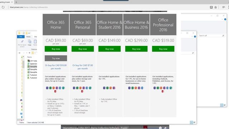
Task: Click Buy now for Office 365 Home
Action: (56, 49)
